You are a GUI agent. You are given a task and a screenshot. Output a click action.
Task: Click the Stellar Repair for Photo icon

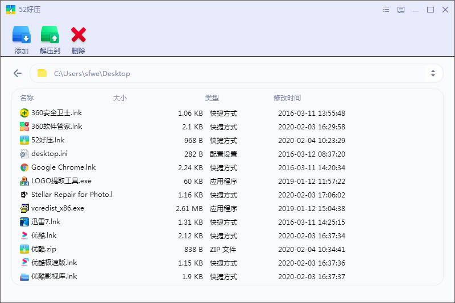[x=24, y=195]
